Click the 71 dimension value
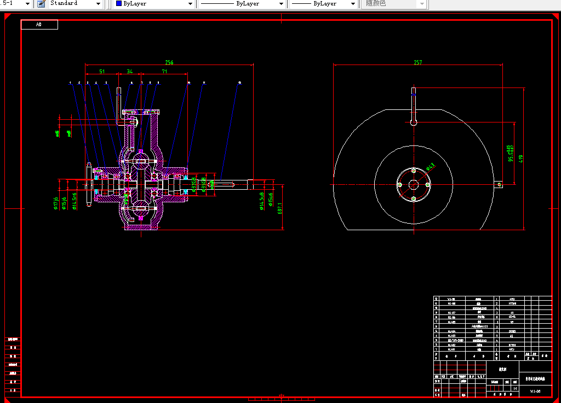The image size is (561, 403). pos(164,72)
